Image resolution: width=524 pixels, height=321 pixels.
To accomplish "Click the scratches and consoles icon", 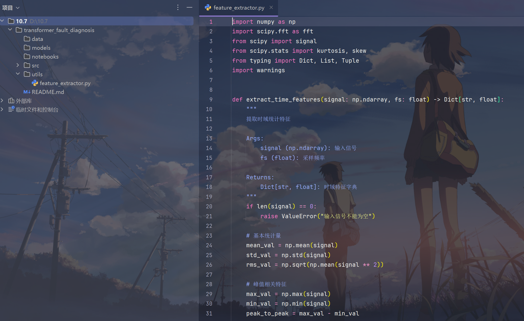I will (11, 109).
